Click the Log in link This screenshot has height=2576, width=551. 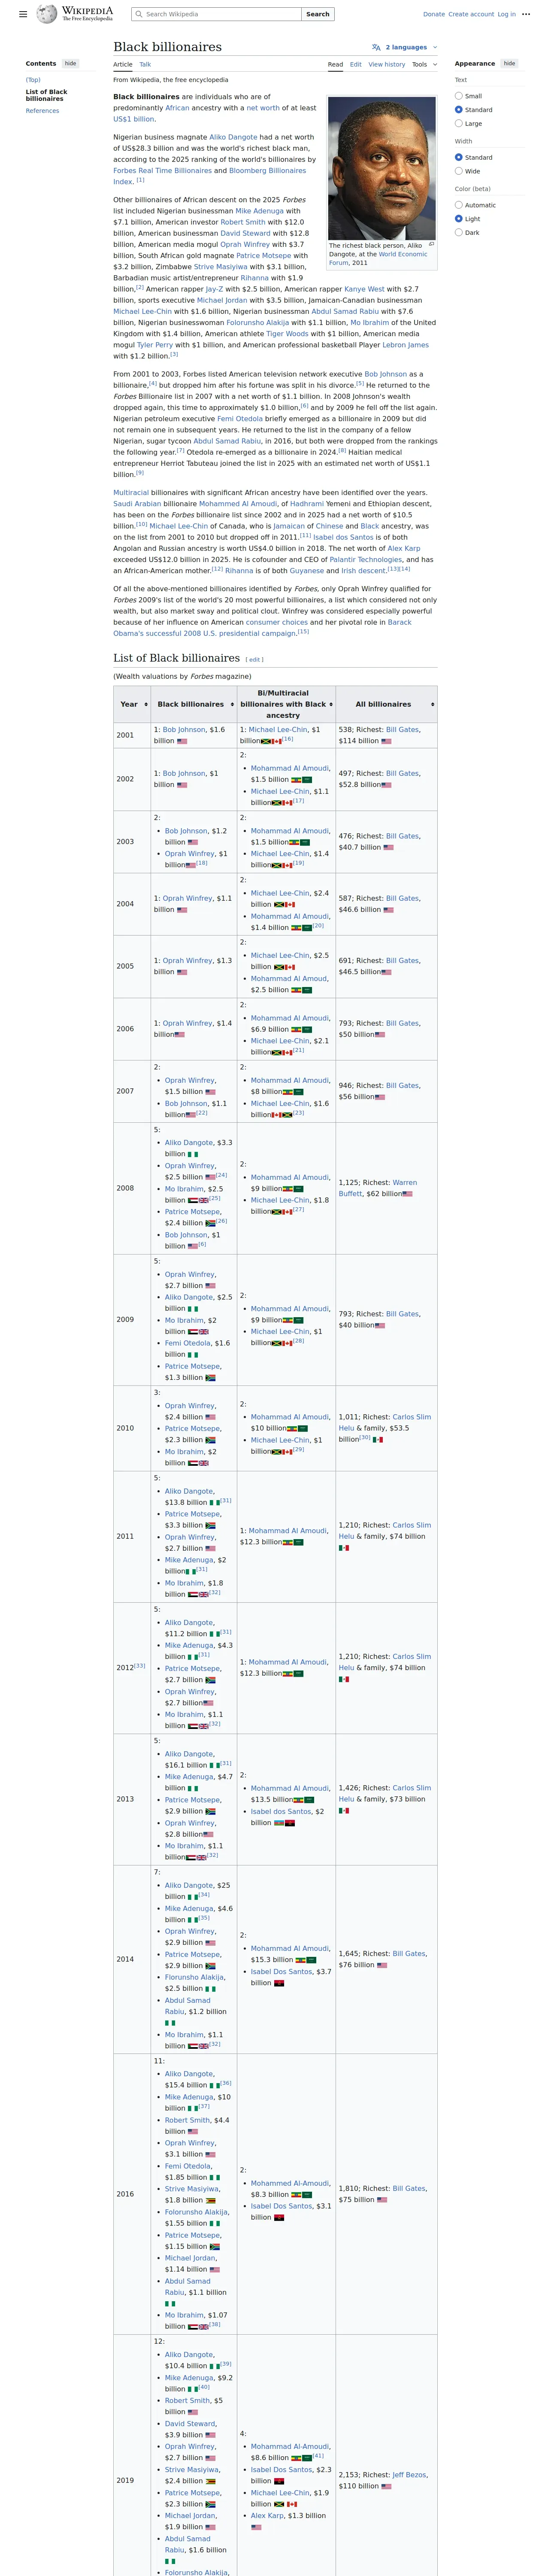(x=506, y=14)
